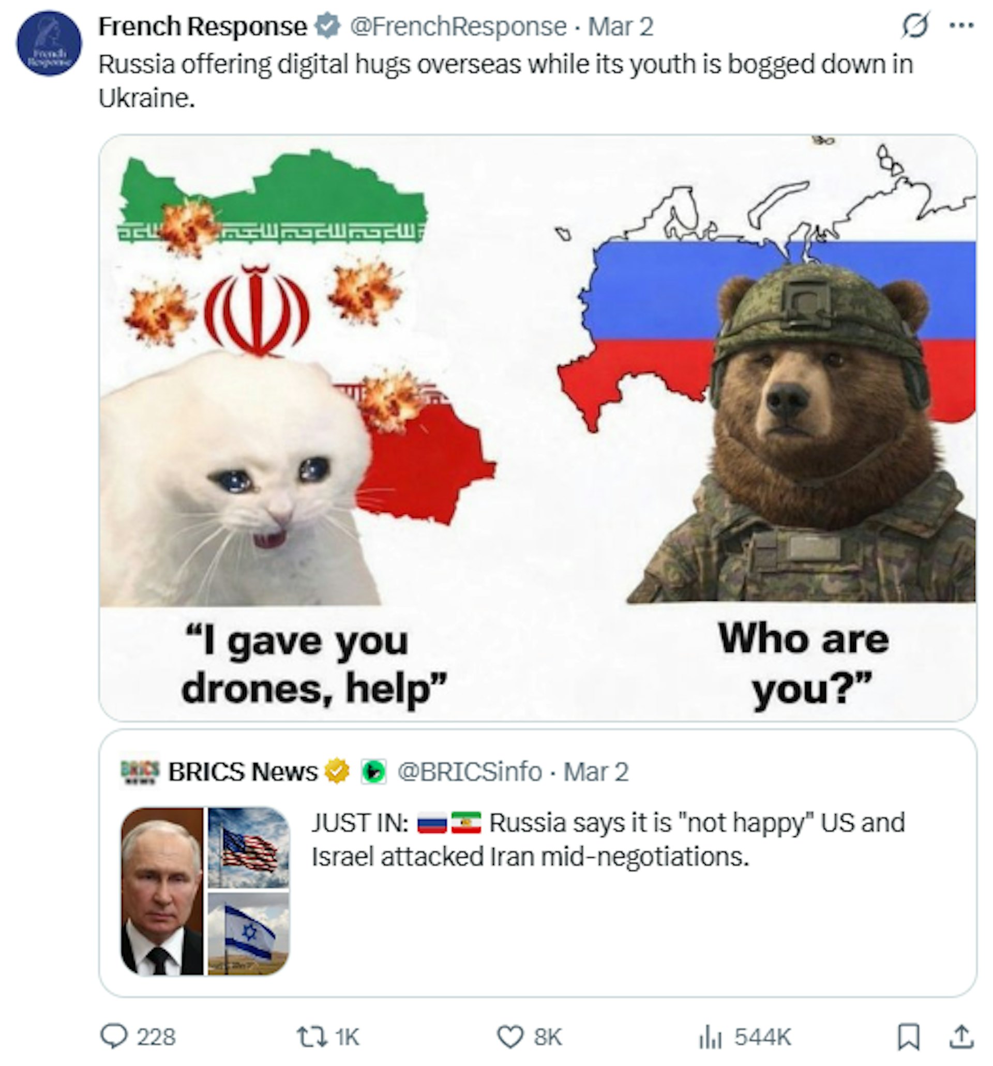Open the quoted BRICS News post text
This screenshot has height=1066, width=993.
pos(608,839)
